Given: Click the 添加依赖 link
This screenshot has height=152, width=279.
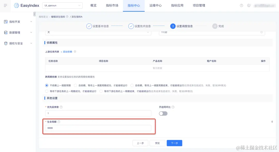Looking at the screenshot, I should coord(66,52).
